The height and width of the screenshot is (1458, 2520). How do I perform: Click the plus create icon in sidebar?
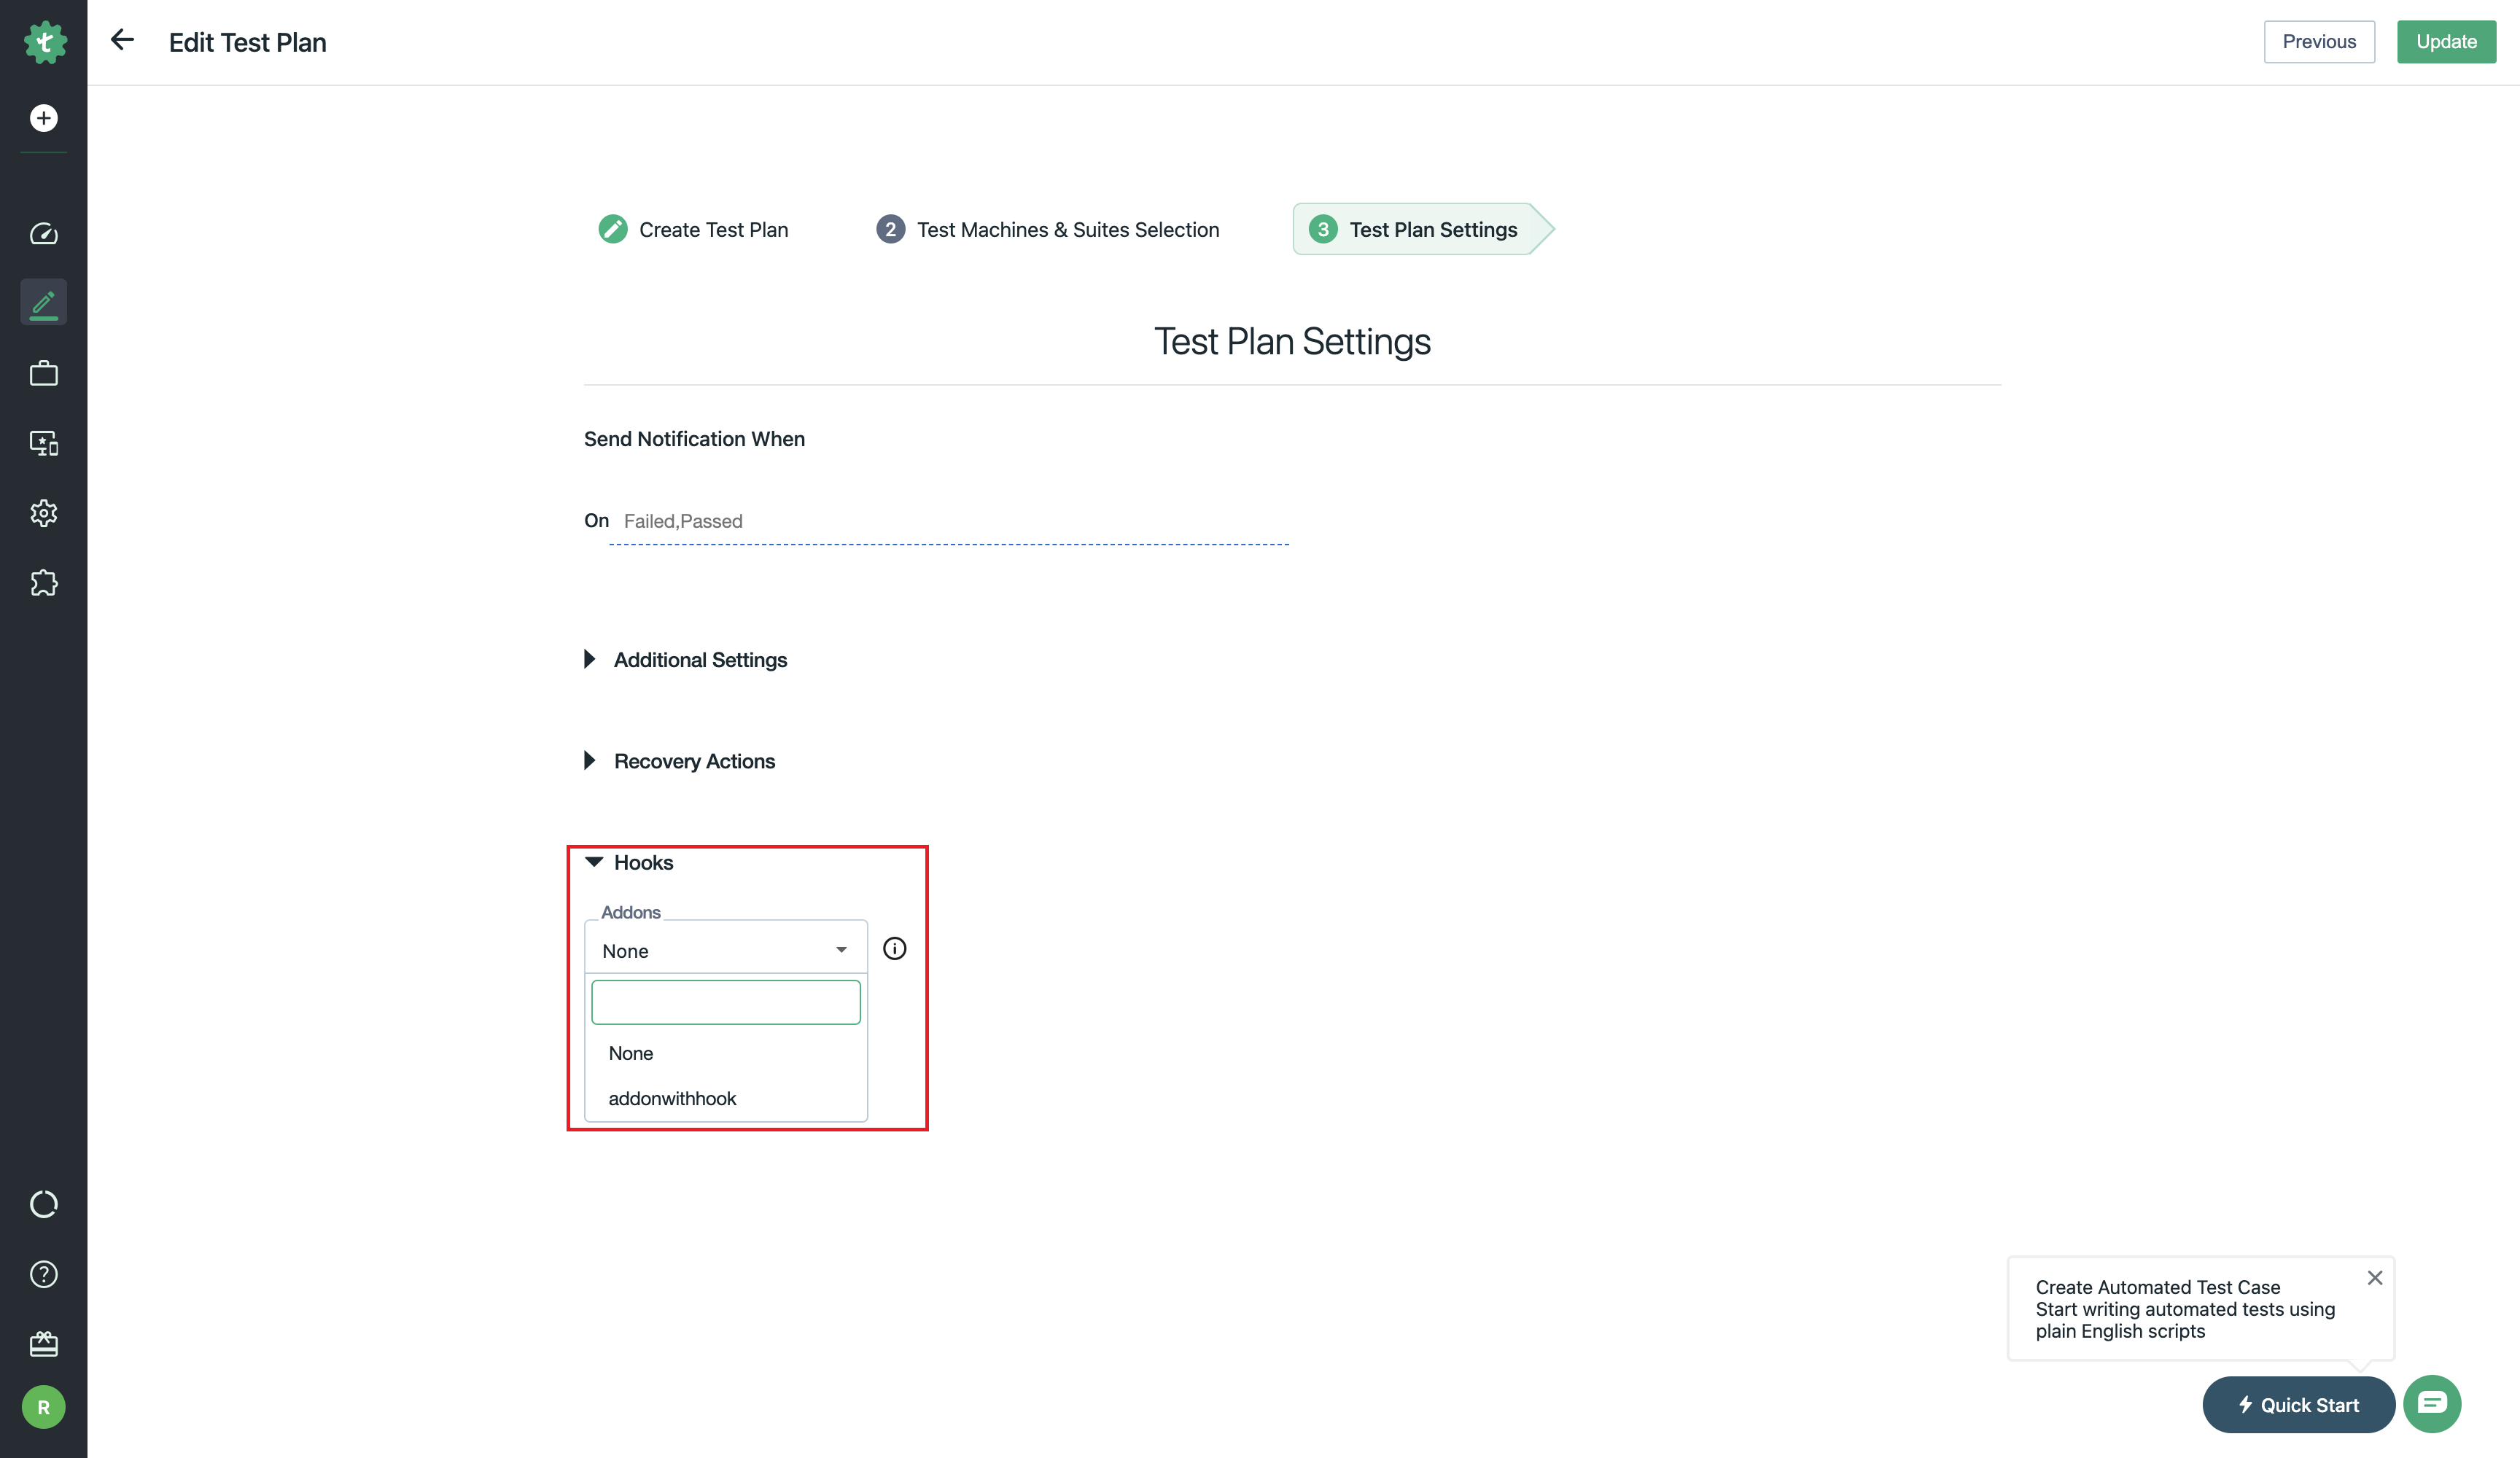[x=43, y=118]
